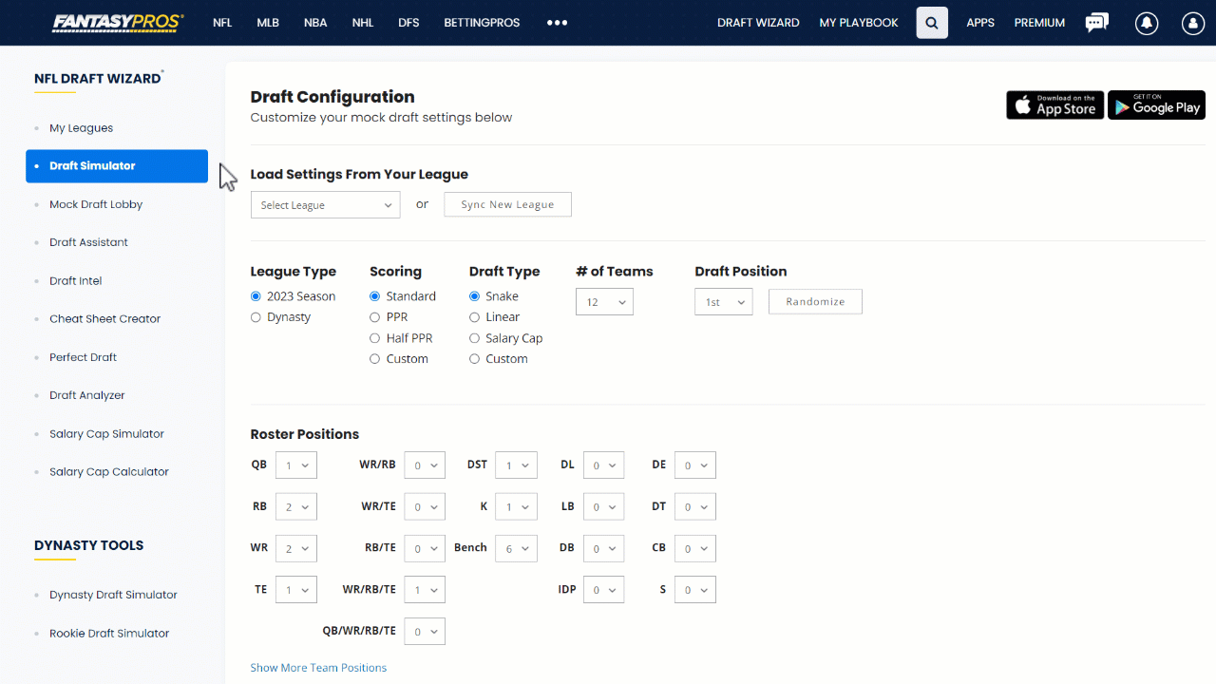
Task: Select Custom scoring option
Action: coord(375,359)
